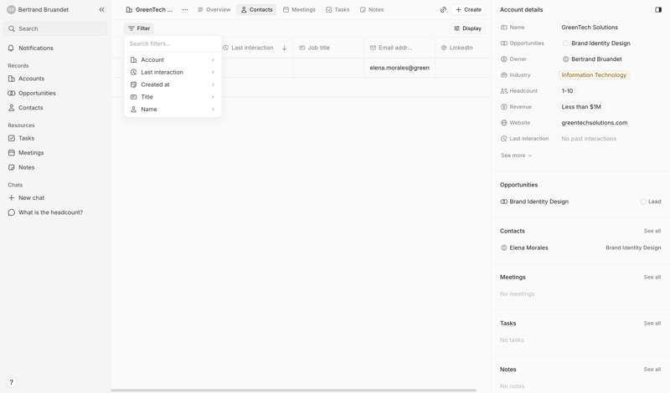Click the Email address column header
The width and height of the screenshot is (670, 393).
pos(400,48)
